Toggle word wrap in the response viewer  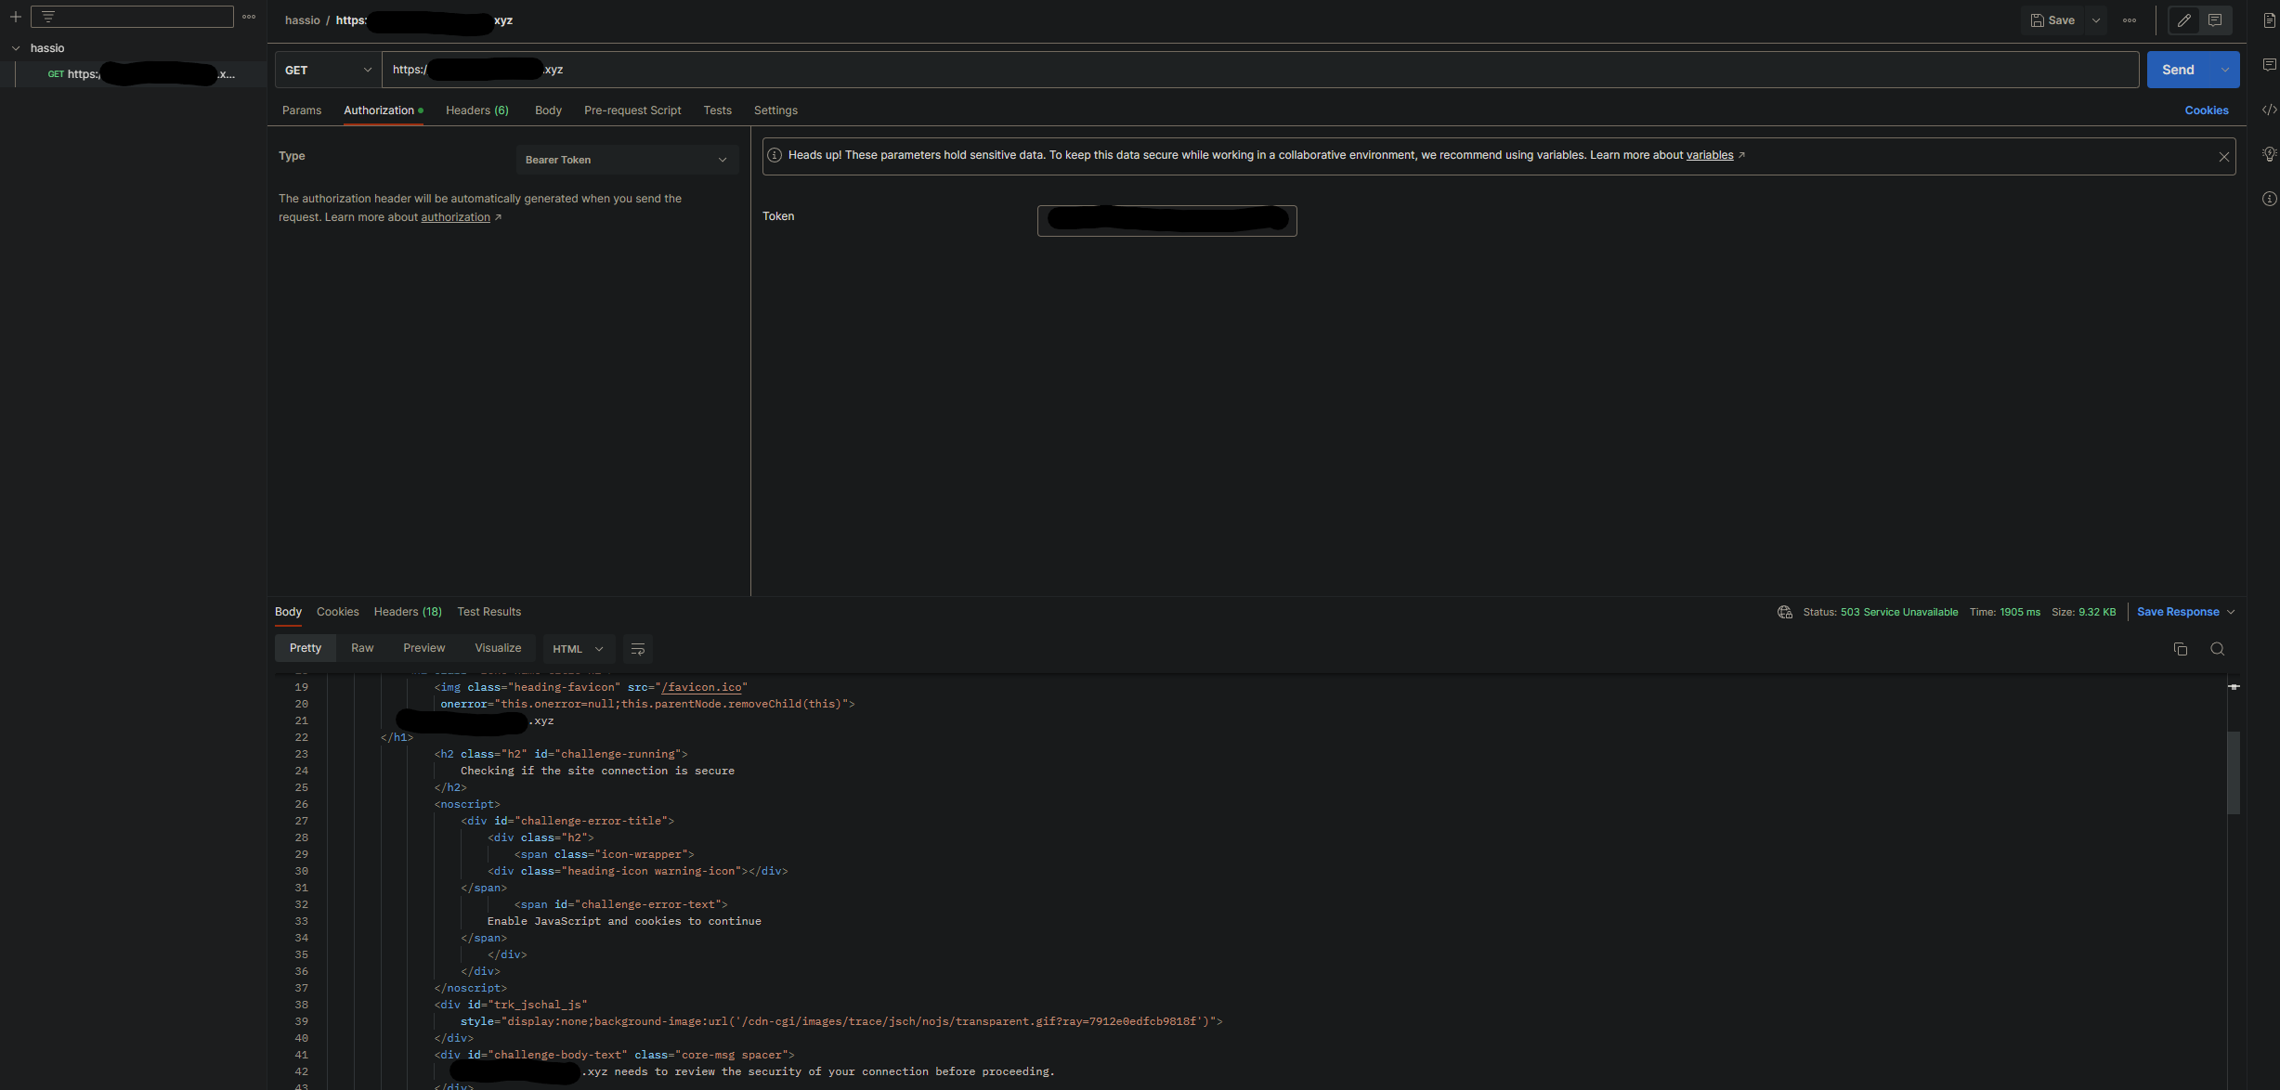[x=637, y=649]
